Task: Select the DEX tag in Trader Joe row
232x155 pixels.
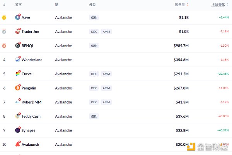Action: [94, 32]
